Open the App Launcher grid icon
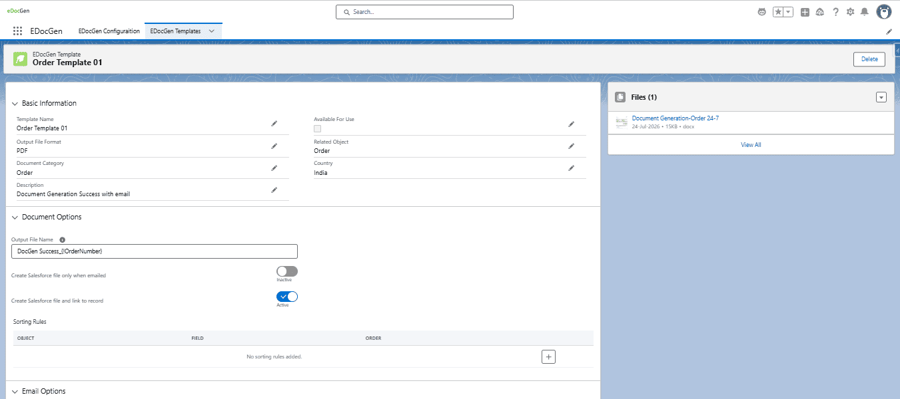 (17, 31)
